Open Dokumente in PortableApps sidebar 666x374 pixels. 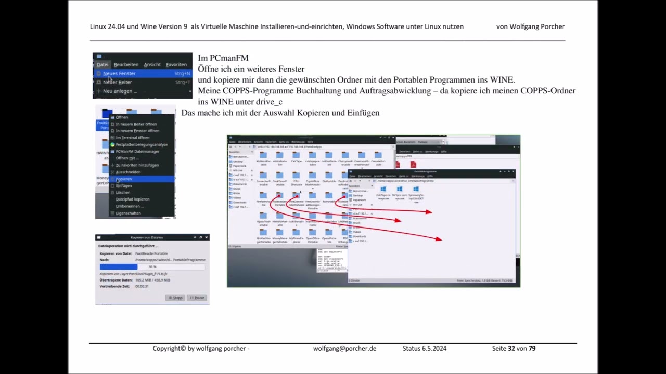pyautogui.click(x=239, y=184)
